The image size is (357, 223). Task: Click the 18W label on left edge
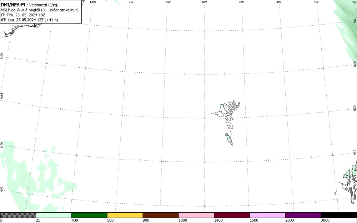click(1, 95)
